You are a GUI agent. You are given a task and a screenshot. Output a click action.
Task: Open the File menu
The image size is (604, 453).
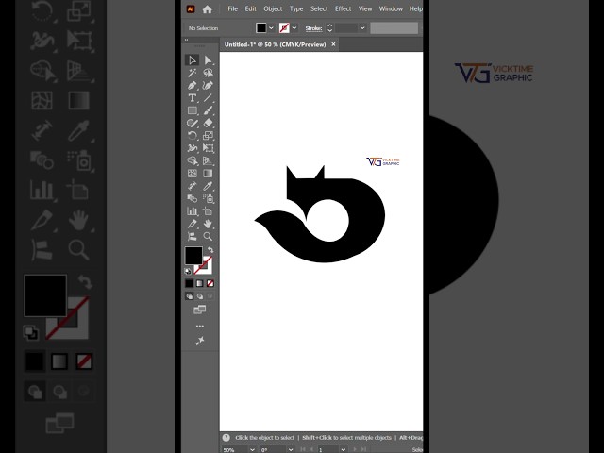click(233, 8)
